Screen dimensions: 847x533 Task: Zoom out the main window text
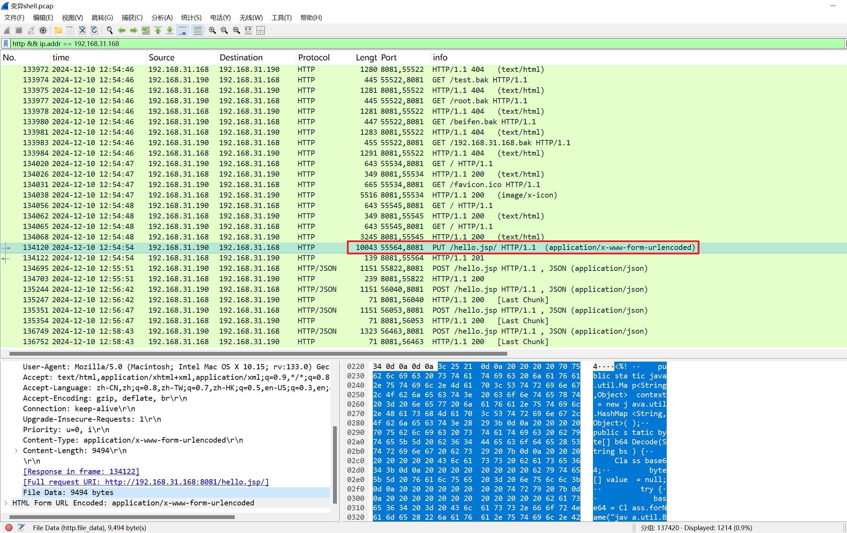(x=224, y=31)
